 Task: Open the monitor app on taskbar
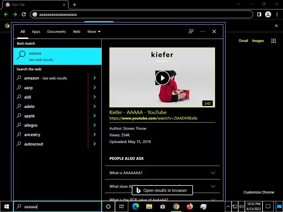pos(203,206)
